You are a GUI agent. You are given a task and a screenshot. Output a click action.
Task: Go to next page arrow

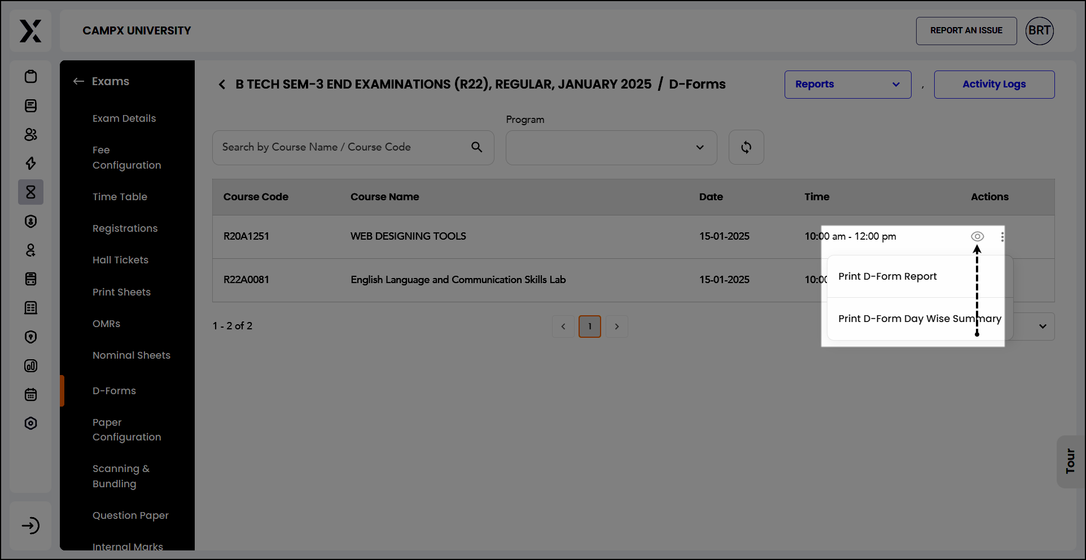tap(617, 327)
